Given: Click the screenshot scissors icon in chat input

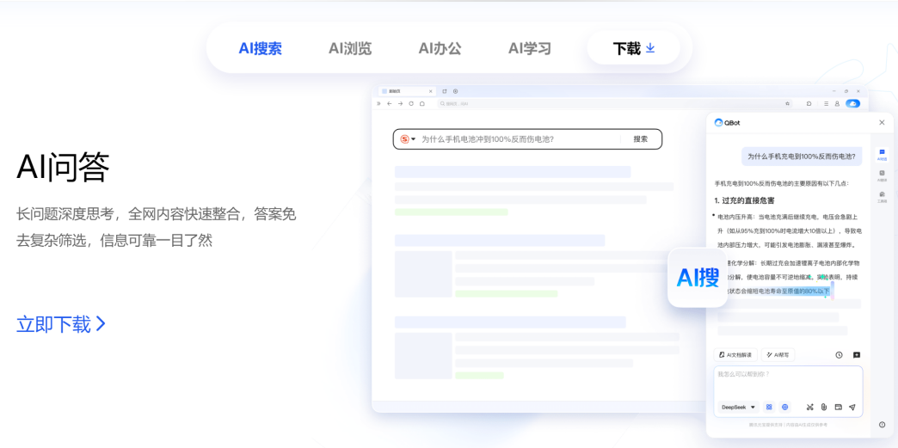Looking at the screenshot, I should 809,407.
